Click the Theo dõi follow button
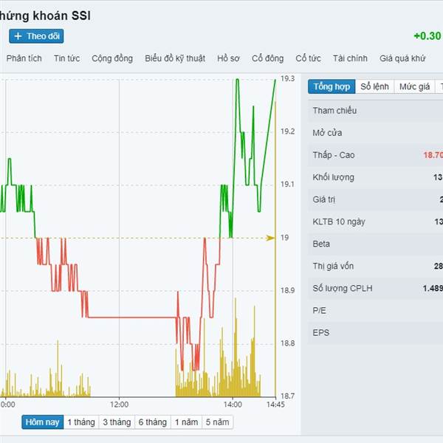 pos(36,36)
